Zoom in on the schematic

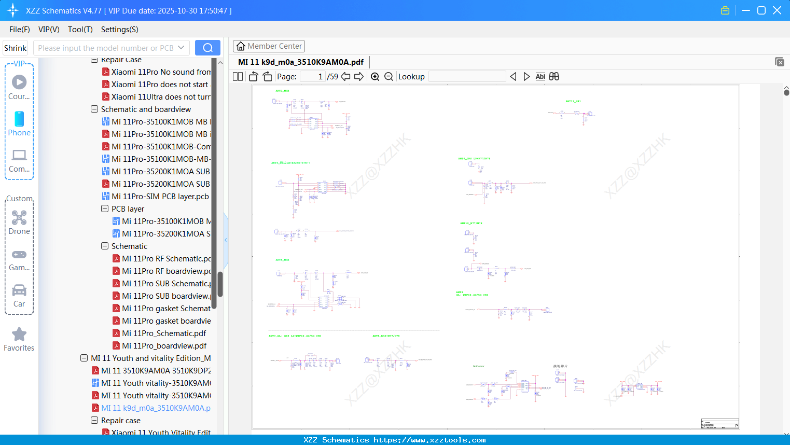pos(375,77)
